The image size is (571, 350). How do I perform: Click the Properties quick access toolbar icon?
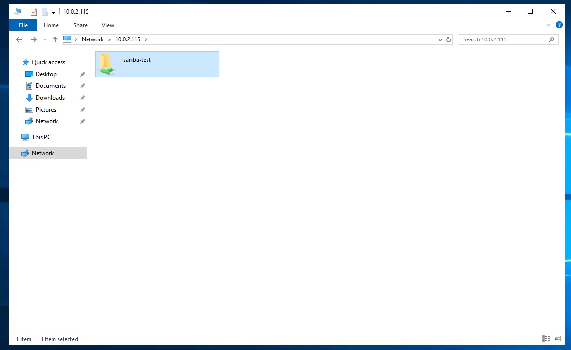[x=34, y=12]
